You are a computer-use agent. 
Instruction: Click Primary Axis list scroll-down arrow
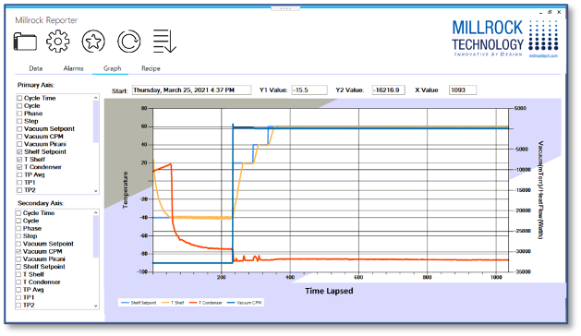click(96, 191)
